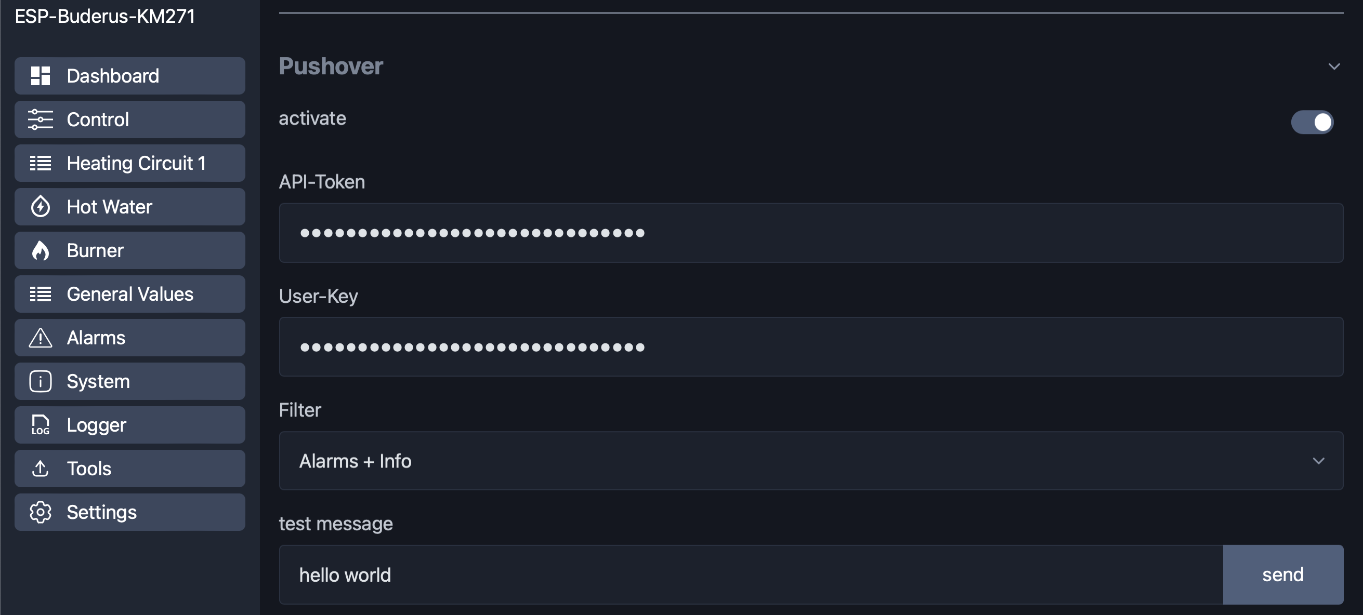
Task: Click the test message field with hello world
Action: pyautogui.click(x=751, y=575)
